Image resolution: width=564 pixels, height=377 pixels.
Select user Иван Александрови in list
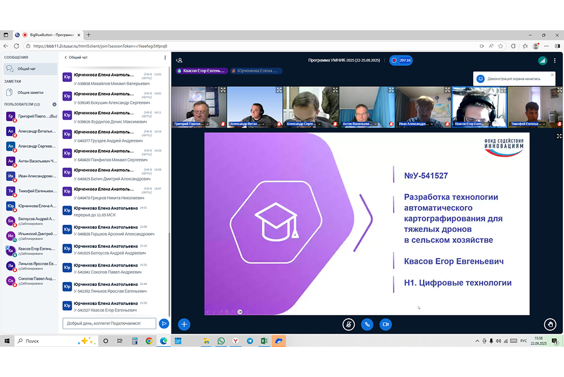coord(31,176)
